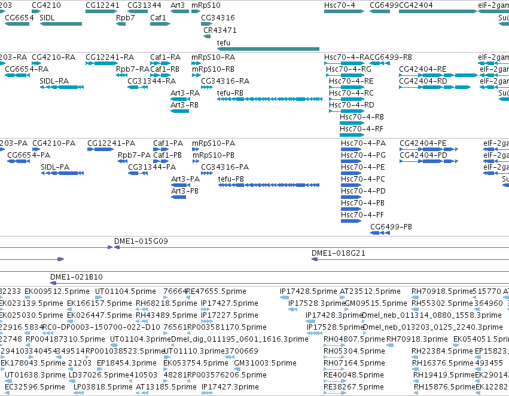
Task: Open the IP17427.3prime EST label
Action: [x=230, y=387]
